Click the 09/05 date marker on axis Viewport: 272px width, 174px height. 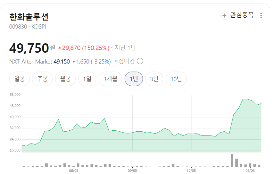[x=132, y=170]
